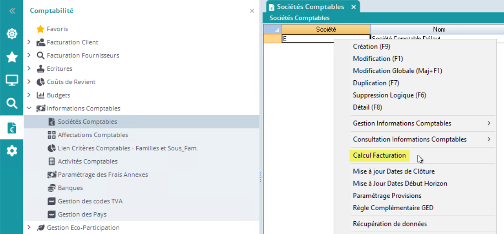Screen dimensions: 504x234
Task: Expand the Facturation Client tree node
Action: [29, 42]
